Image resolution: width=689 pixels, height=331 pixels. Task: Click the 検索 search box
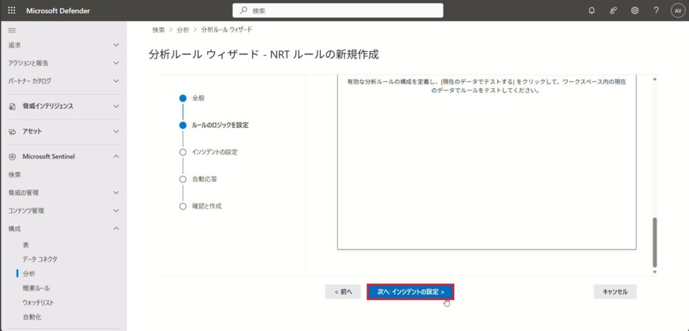[338, 11]
